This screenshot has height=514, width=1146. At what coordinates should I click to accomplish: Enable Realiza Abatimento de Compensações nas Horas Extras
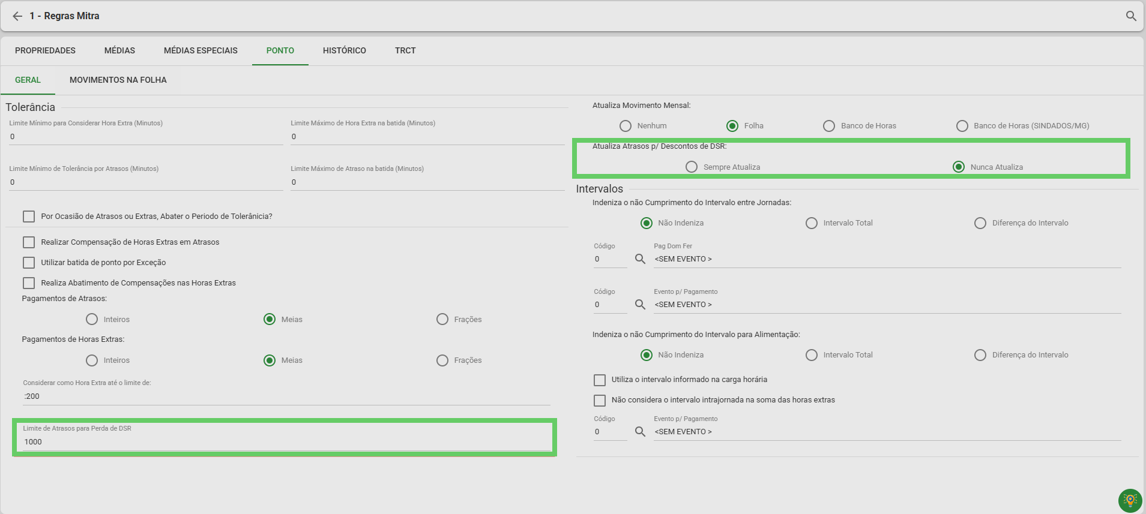29,283
